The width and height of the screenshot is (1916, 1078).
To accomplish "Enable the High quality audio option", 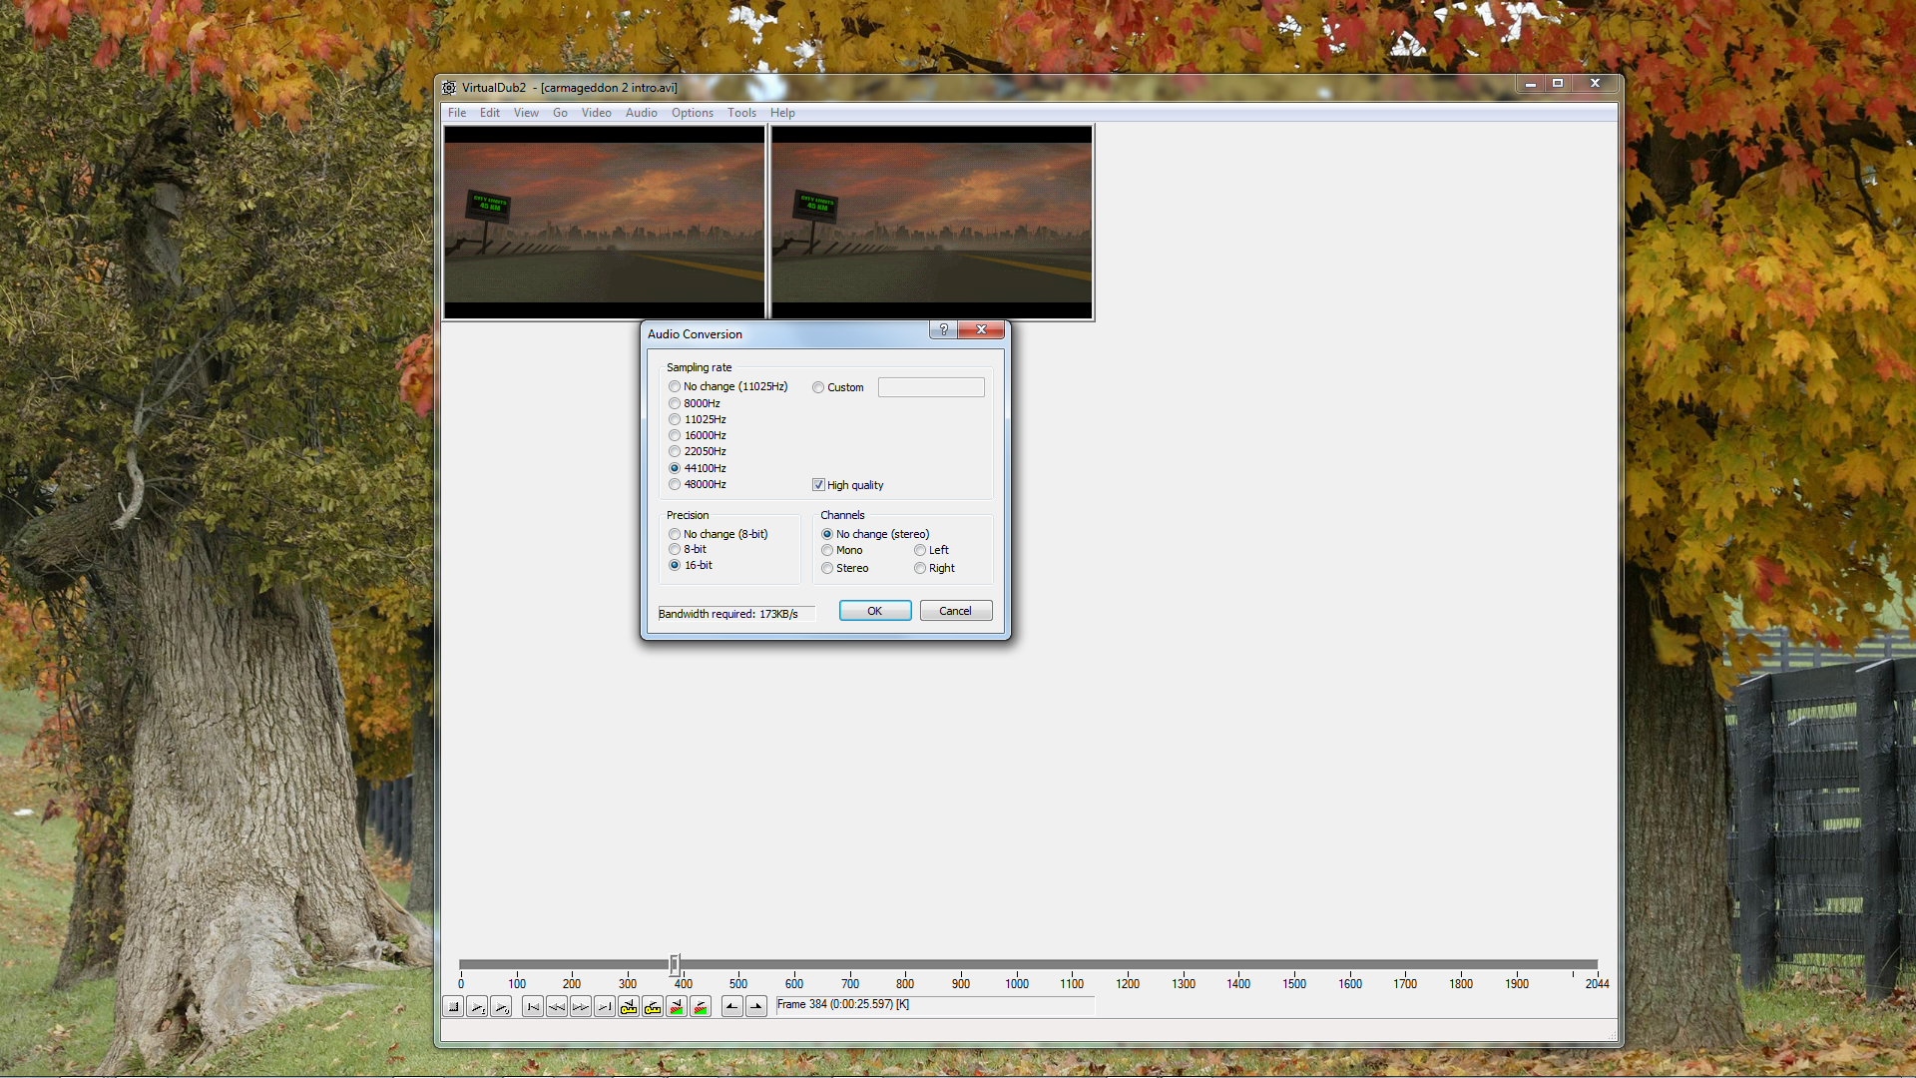I will [818, 484].
